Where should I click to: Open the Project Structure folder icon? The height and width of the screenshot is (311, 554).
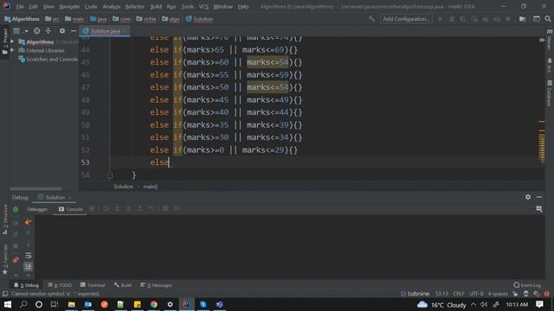[522, 19]
